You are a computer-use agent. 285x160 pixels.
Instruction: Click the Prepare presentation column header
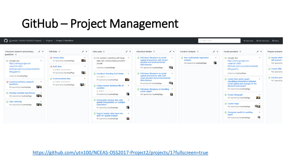pyautogui.click(x=275, y=51)
